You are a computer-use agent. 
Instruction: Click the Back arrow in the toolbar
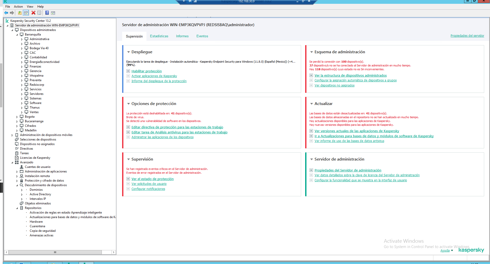[6, 13]
